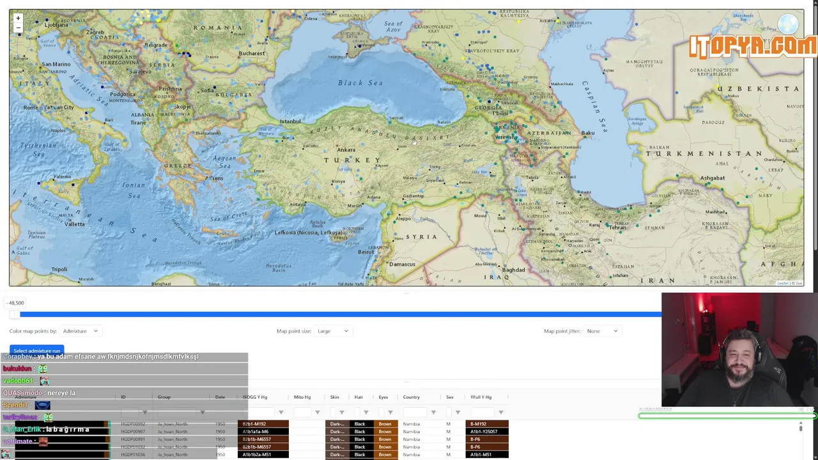Click the ISOGG Y Hg filter input
The height and width of the screenshot is (460, 818).
[x=258, y=412]
